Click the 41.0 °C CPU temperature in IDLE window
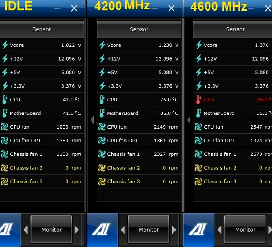272x247 pixels. click(72, 100)
